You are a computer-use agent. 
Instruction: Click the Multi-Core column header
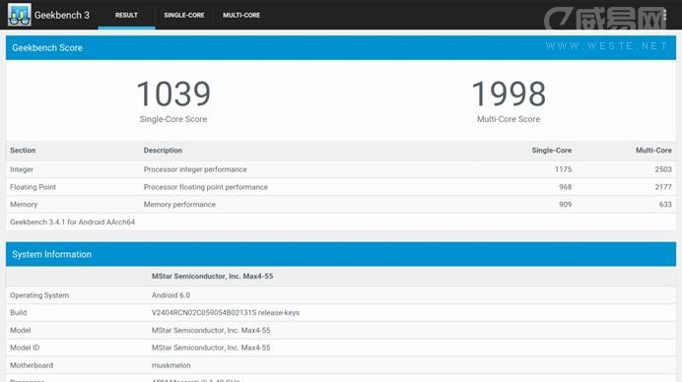point(653,151)
